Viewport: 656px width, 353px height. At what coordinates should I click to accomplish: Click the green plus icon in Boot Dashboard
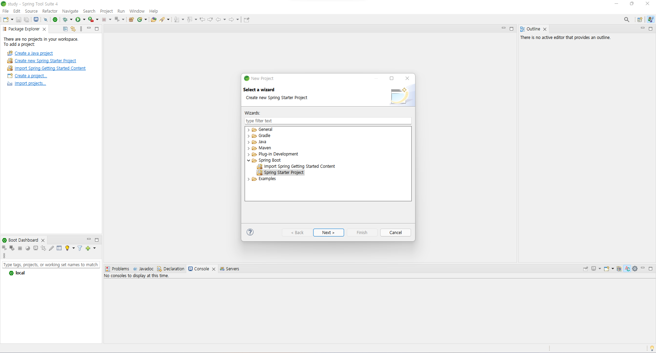tap(88, 248)
